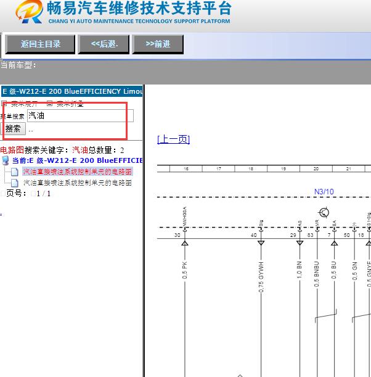The image size is (371, 377).
Task: Click column 19 in the diagram ruler
Action: click(283, 169)
